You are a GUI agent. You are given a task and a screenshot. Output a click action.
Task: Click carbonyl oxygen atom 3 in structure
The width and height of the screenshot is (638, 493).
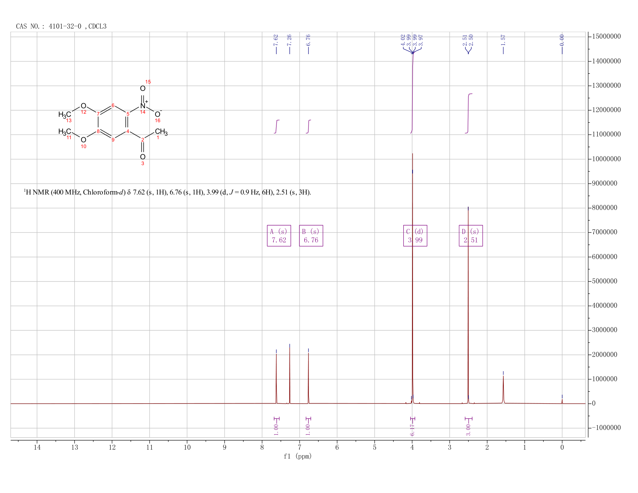(143, 157)
